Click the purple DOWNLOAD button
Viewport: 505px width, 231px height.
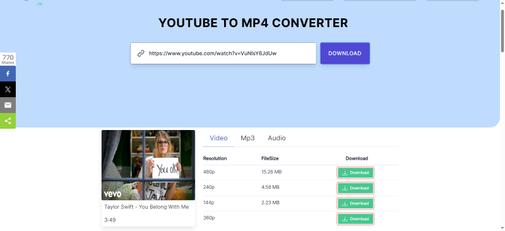tap(345, 54)
